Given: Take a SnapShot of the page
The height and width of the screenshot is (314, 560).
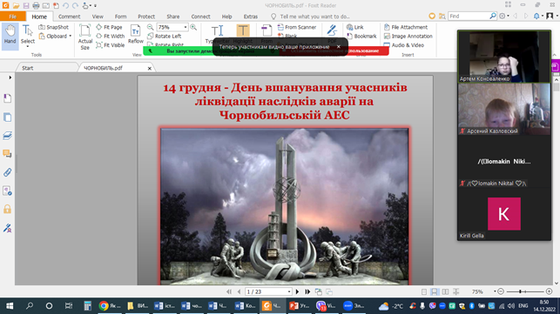Looking at the screenshot, I should coord(54,27).
